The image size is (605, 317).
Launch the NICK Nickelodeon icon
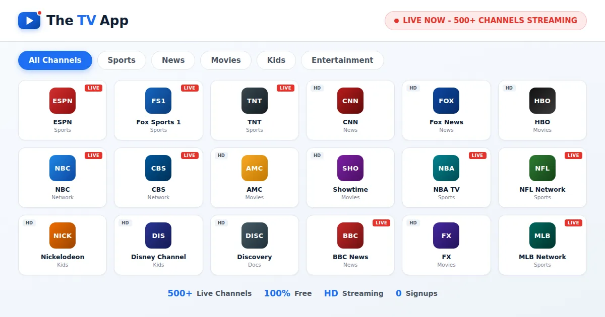[63, 235]
